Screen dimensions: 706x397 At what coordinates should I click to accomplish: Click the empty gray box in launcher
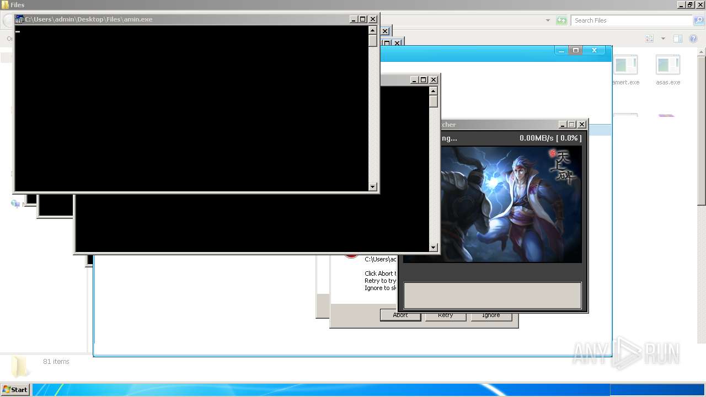493,296
